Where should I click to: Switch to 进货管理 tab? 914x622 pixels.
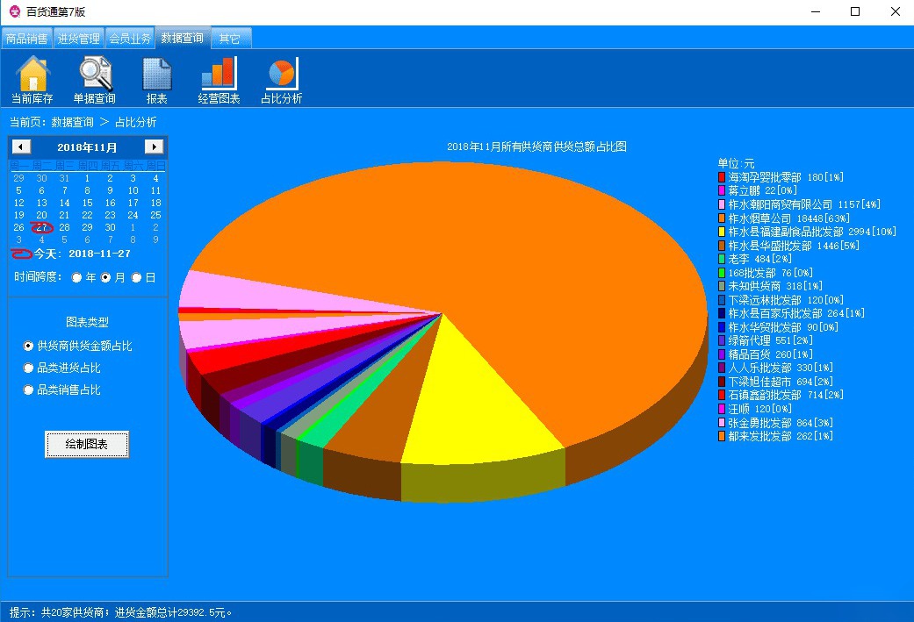[x=79, y=39]
